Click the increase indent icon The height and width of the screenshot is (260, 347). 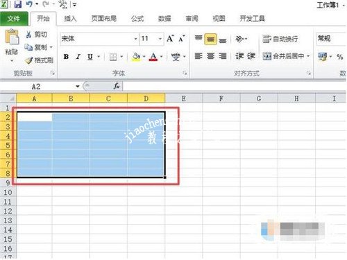tap(251, 56)
